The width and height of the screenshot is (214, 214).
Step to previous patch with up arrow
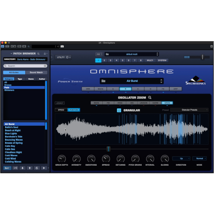click(30, 168)
